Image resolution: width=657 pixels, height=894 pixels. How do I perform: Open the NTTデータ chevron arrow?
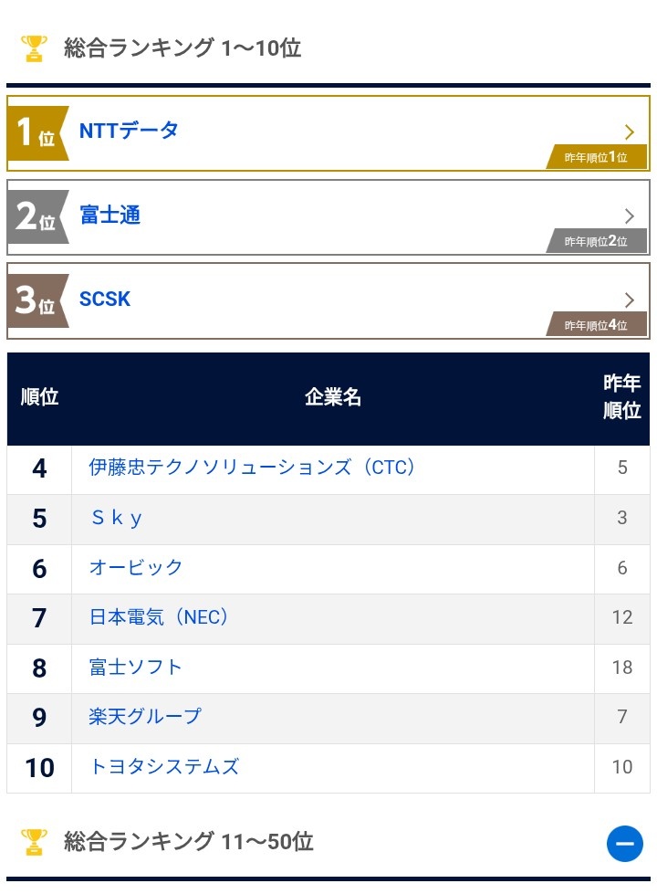629,132
